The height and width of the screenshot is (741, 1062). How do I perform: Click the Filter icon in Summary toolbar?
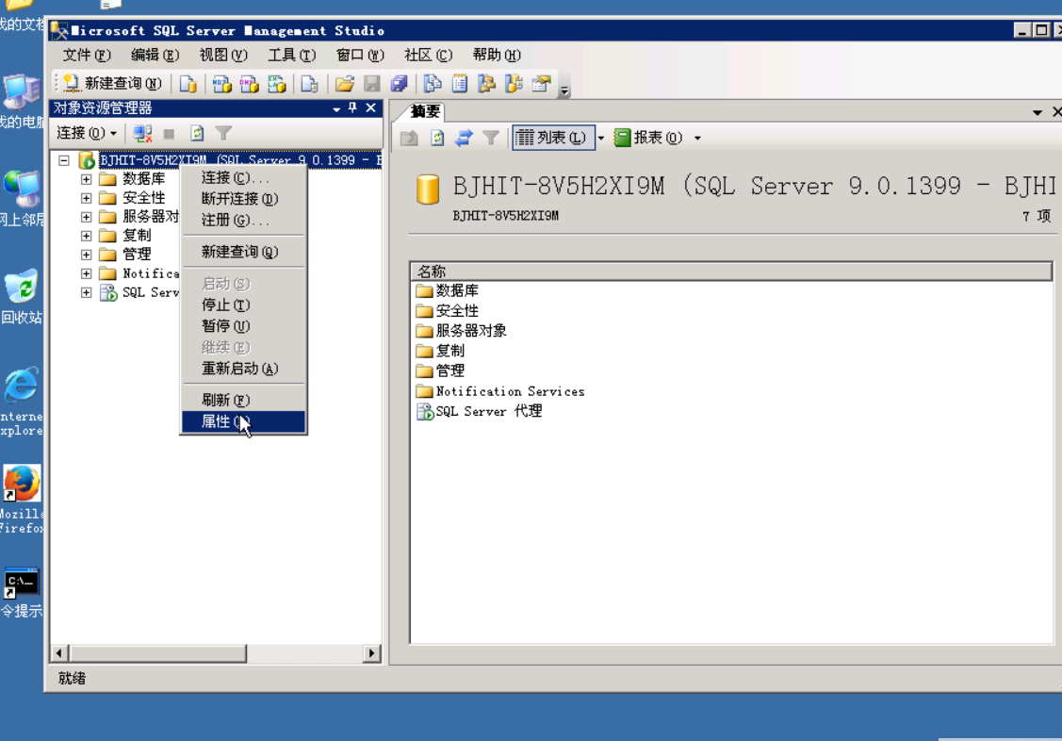pos(491,139)
